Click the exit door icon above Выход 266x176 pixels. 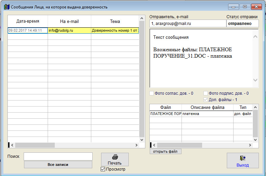[x=243, y=158]
